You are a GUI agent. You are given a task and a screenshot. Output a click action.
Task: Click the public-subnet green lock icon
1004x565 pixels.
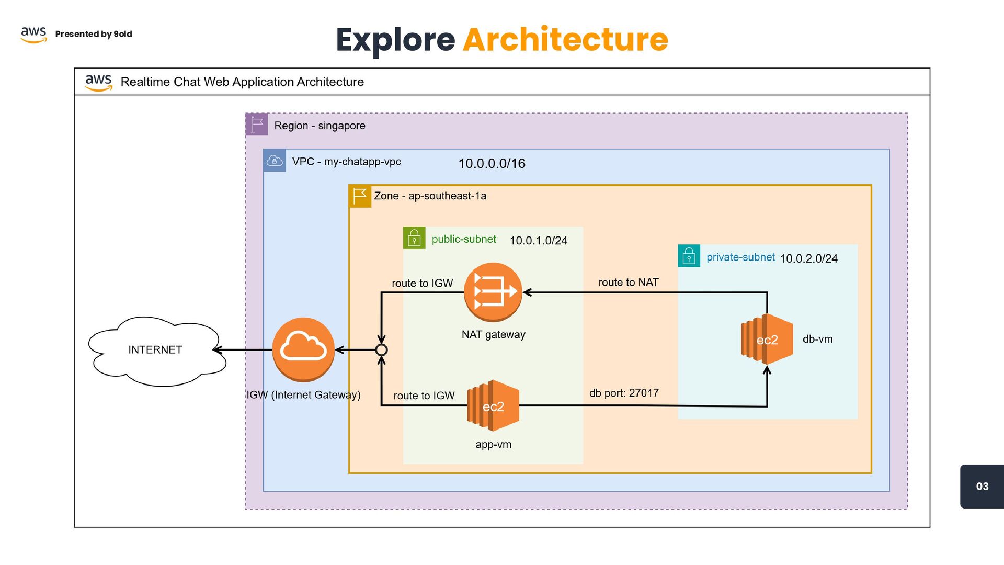tap(414, 238)
